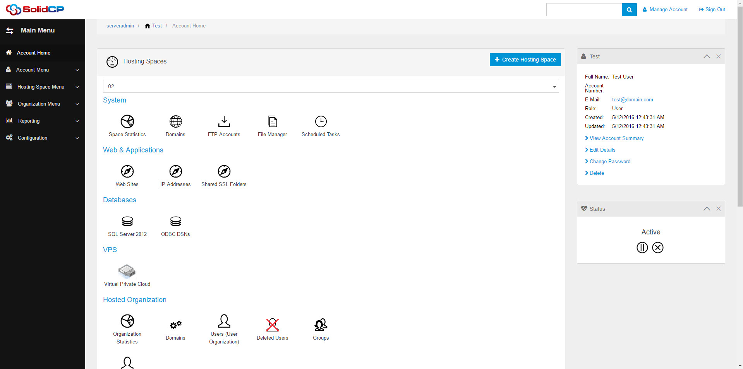Open the hosting space dropdown showing 02
The width and height of the screenshot is (743, 369).
point(331,86)
